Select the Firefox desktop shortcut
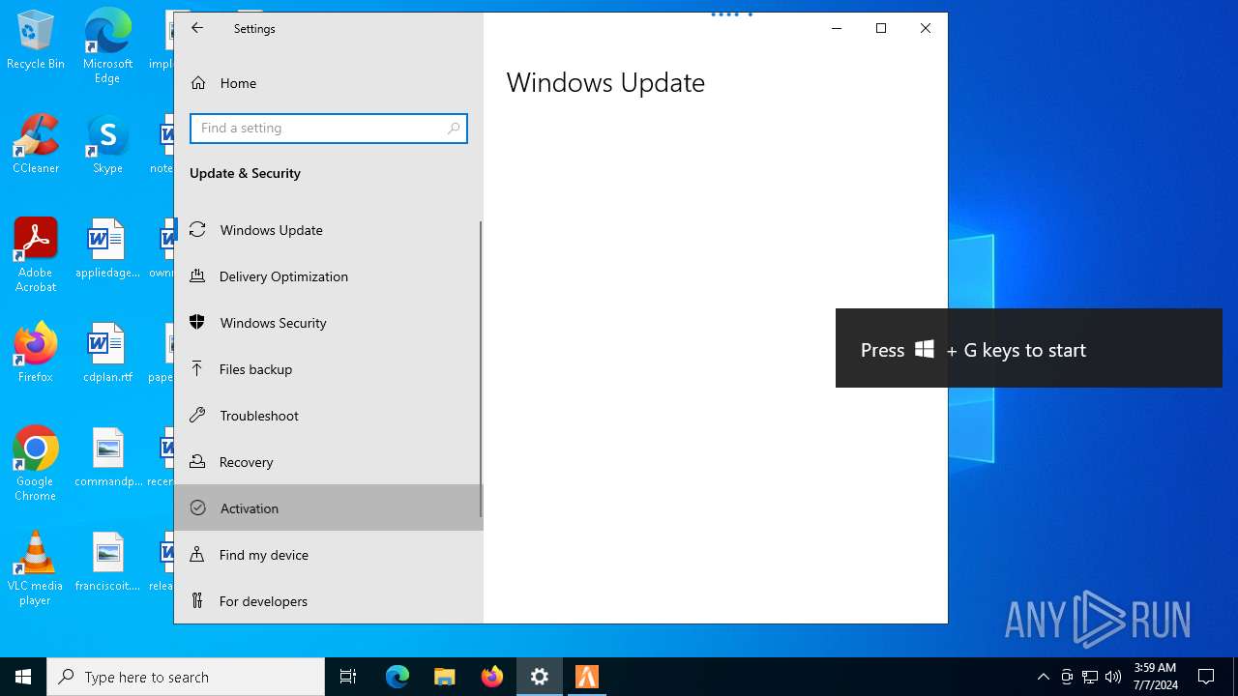The width and height of the screenshot is (1238, 696). tap(36, 354)
